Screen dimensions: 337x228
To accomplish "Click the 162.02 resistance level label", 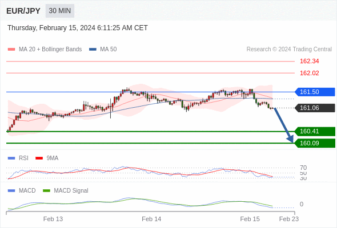I will click(309, 73).
